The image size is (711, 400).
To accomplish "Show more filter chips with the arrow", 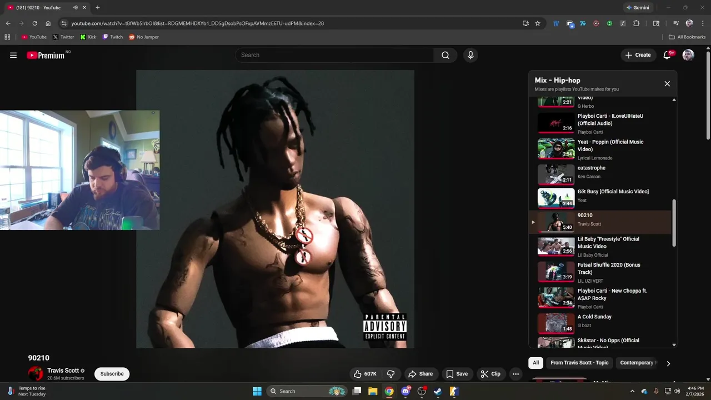I will (x=668, y=363).
